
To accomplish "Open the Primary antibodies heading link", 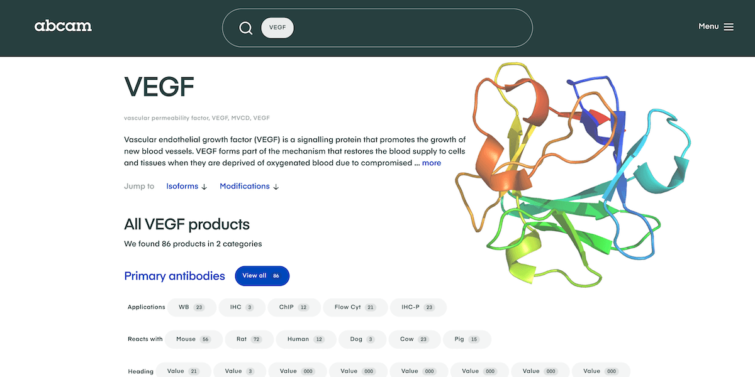I will pos(174,276).
